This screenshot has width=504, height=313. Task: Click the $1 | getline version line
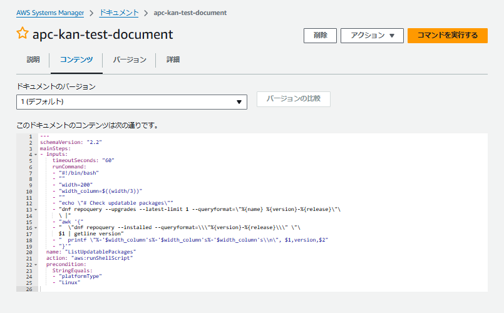click(91, 233)
